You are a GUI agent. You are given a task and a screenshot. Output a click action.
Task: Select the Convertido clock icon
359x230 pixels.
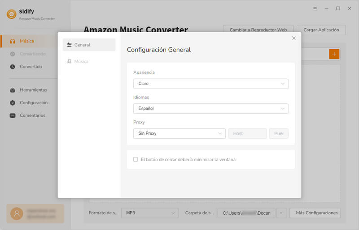(13, 67)
